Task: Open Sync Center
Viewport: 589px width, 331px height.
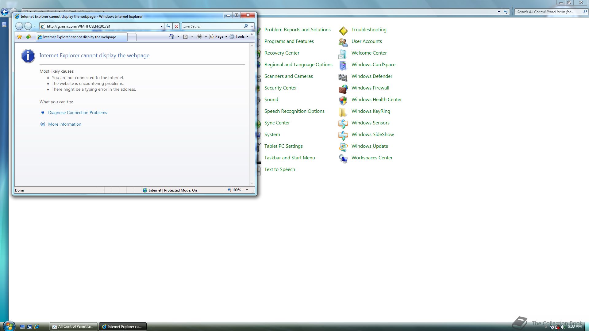Action: [x=277, y=123]
